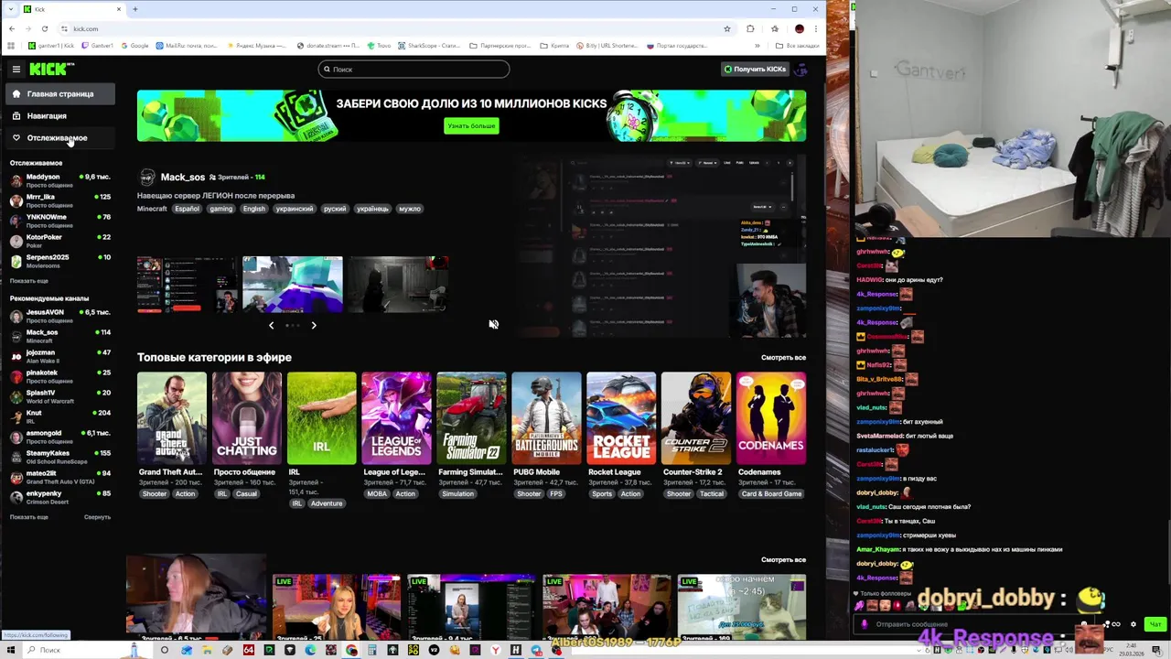1171x659 pixels.
Task: Select the Simulation tag under Farming Simulator
Action: click(x=457, y=494)
